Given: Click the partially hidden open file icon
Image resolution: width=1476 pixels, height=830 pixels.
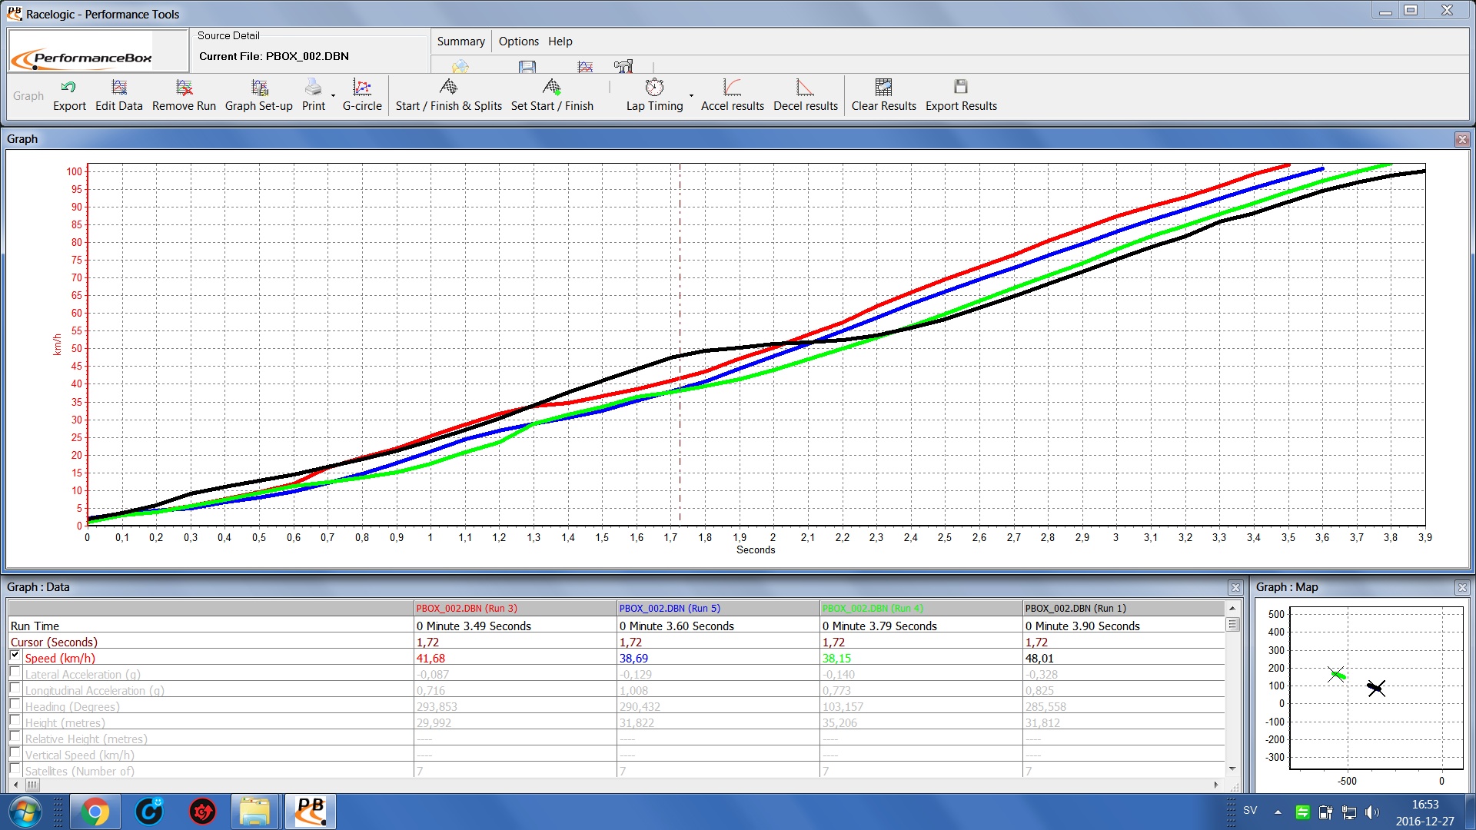Looking at the screenshot, I should coord(460,67).
